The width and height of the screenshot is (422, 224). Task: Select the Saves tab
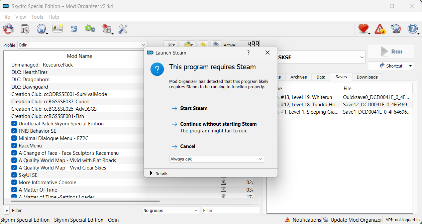pos(341,77)
